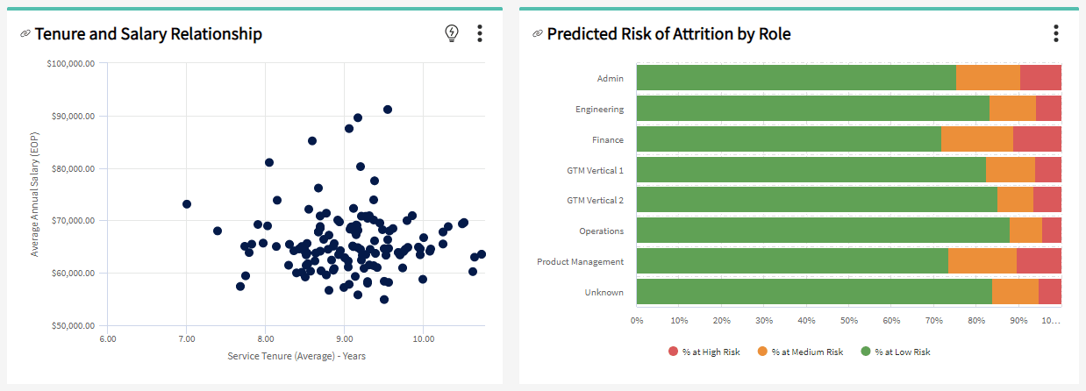
Task: Click the scatter point at 7.00 years tenure
Action: 187,204
